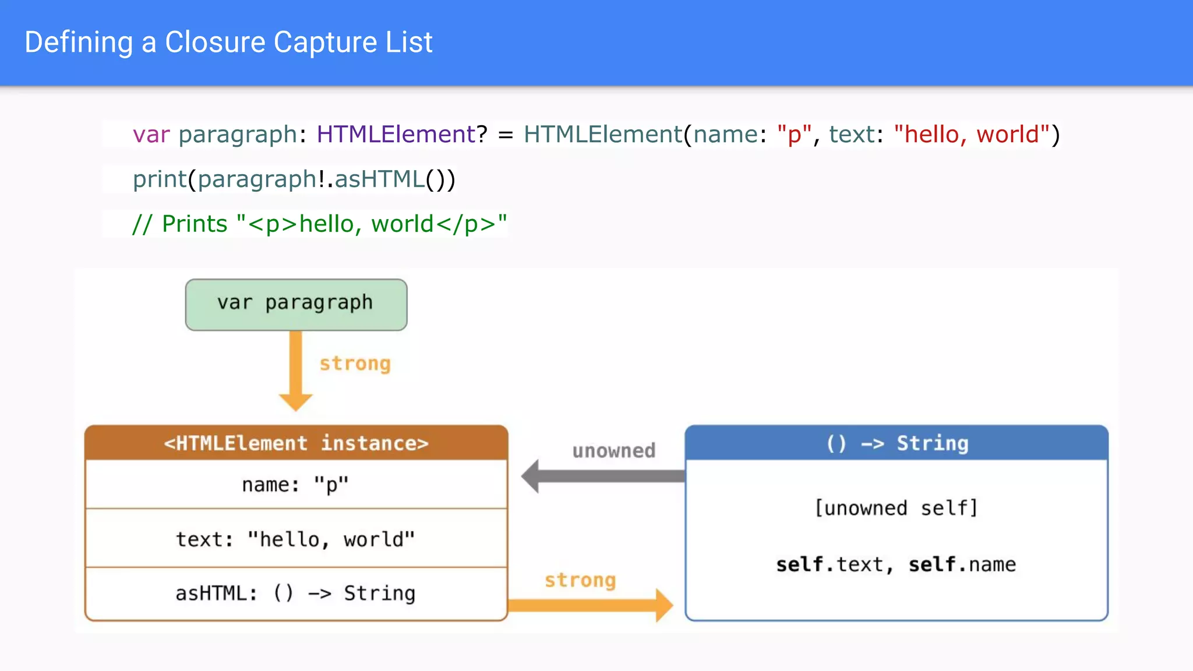The image size is (1193, 671).
Task: Click the green 'var paragraph' box
Action: 296,304
